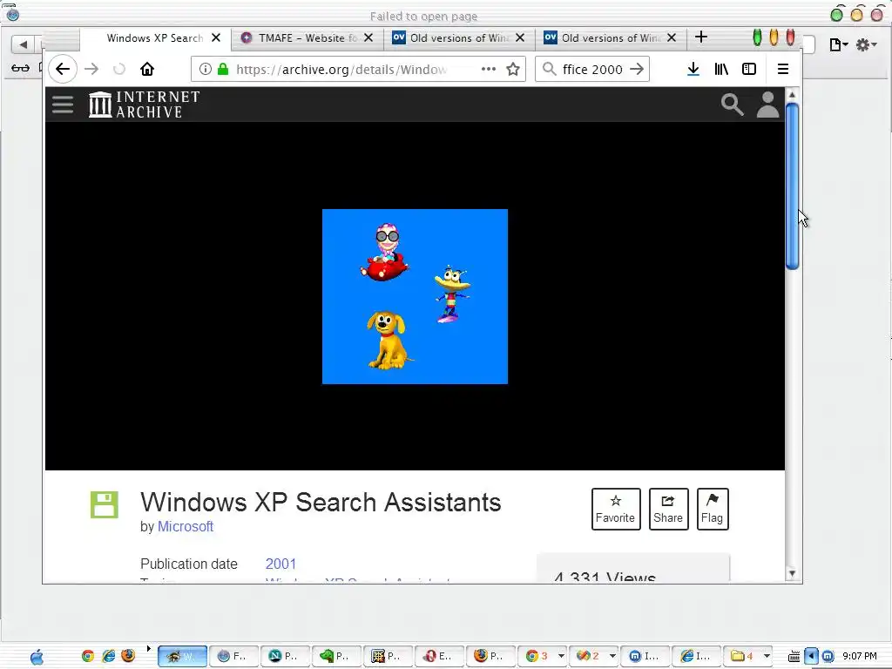
Task: Switch to the Windows XP Search tab
Action: tap(155, 38)
